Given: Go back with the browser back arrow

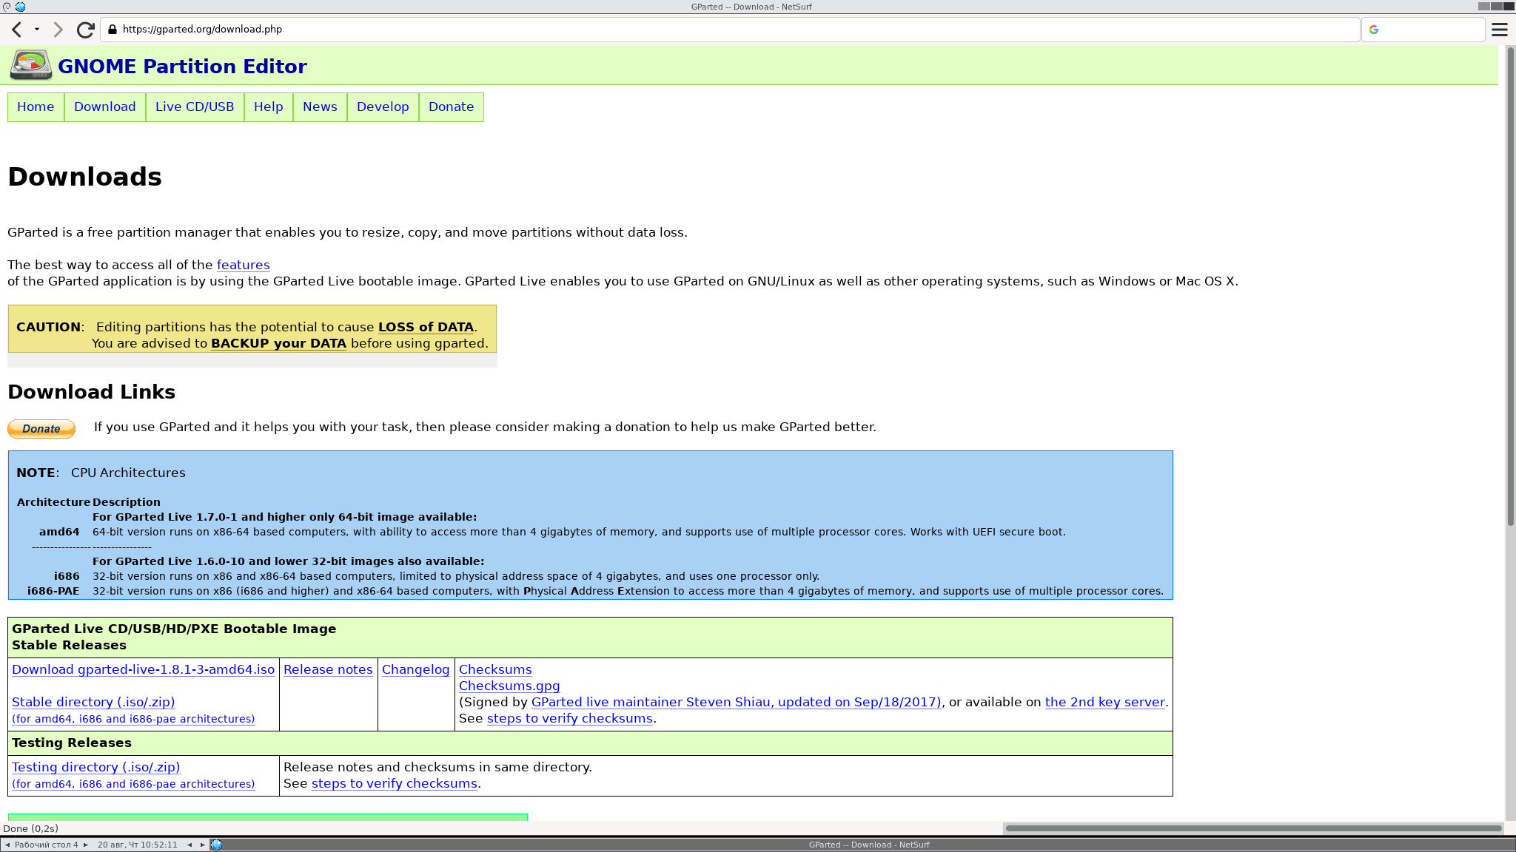Looking at the screenshot, I should (x=16, y=30).
